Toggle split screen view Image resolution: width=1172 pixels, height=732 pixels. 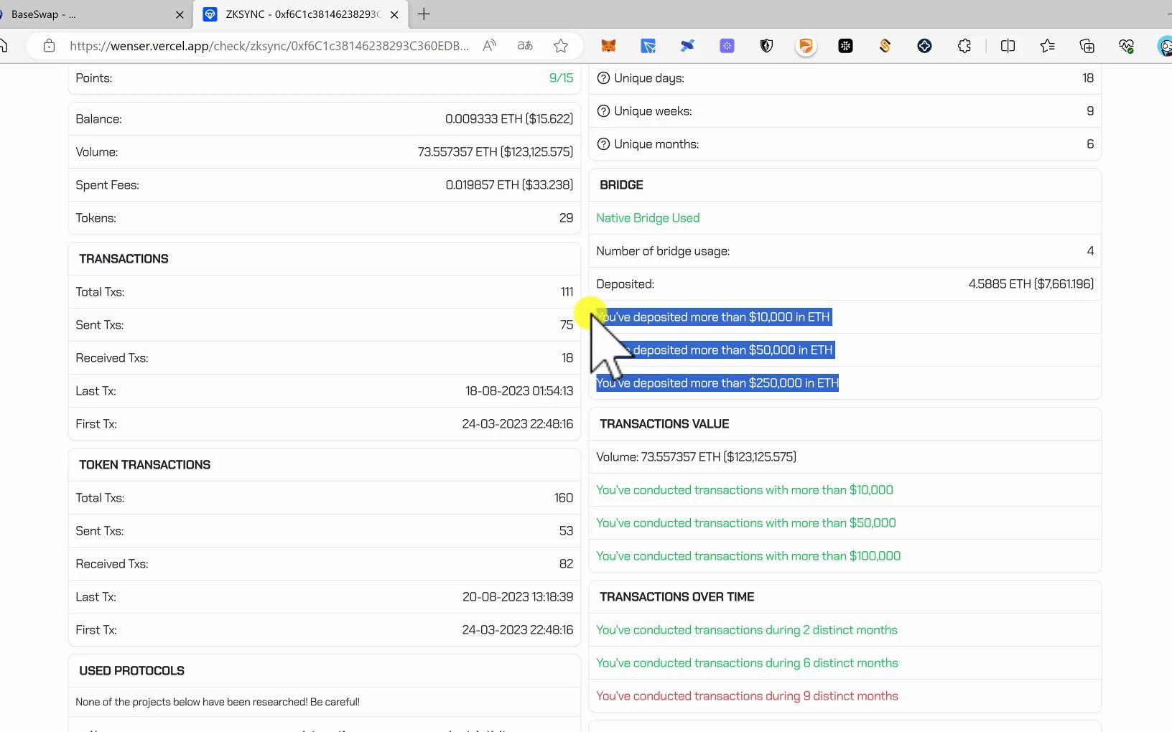click(1008, 46)
